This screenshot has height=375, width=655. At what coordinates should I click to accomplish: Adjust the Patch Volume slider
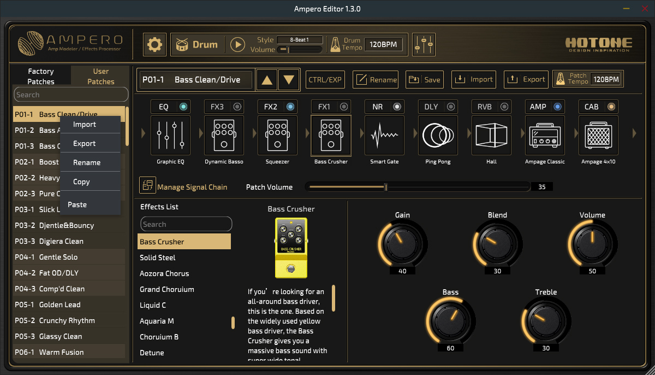tap(418, 187)
